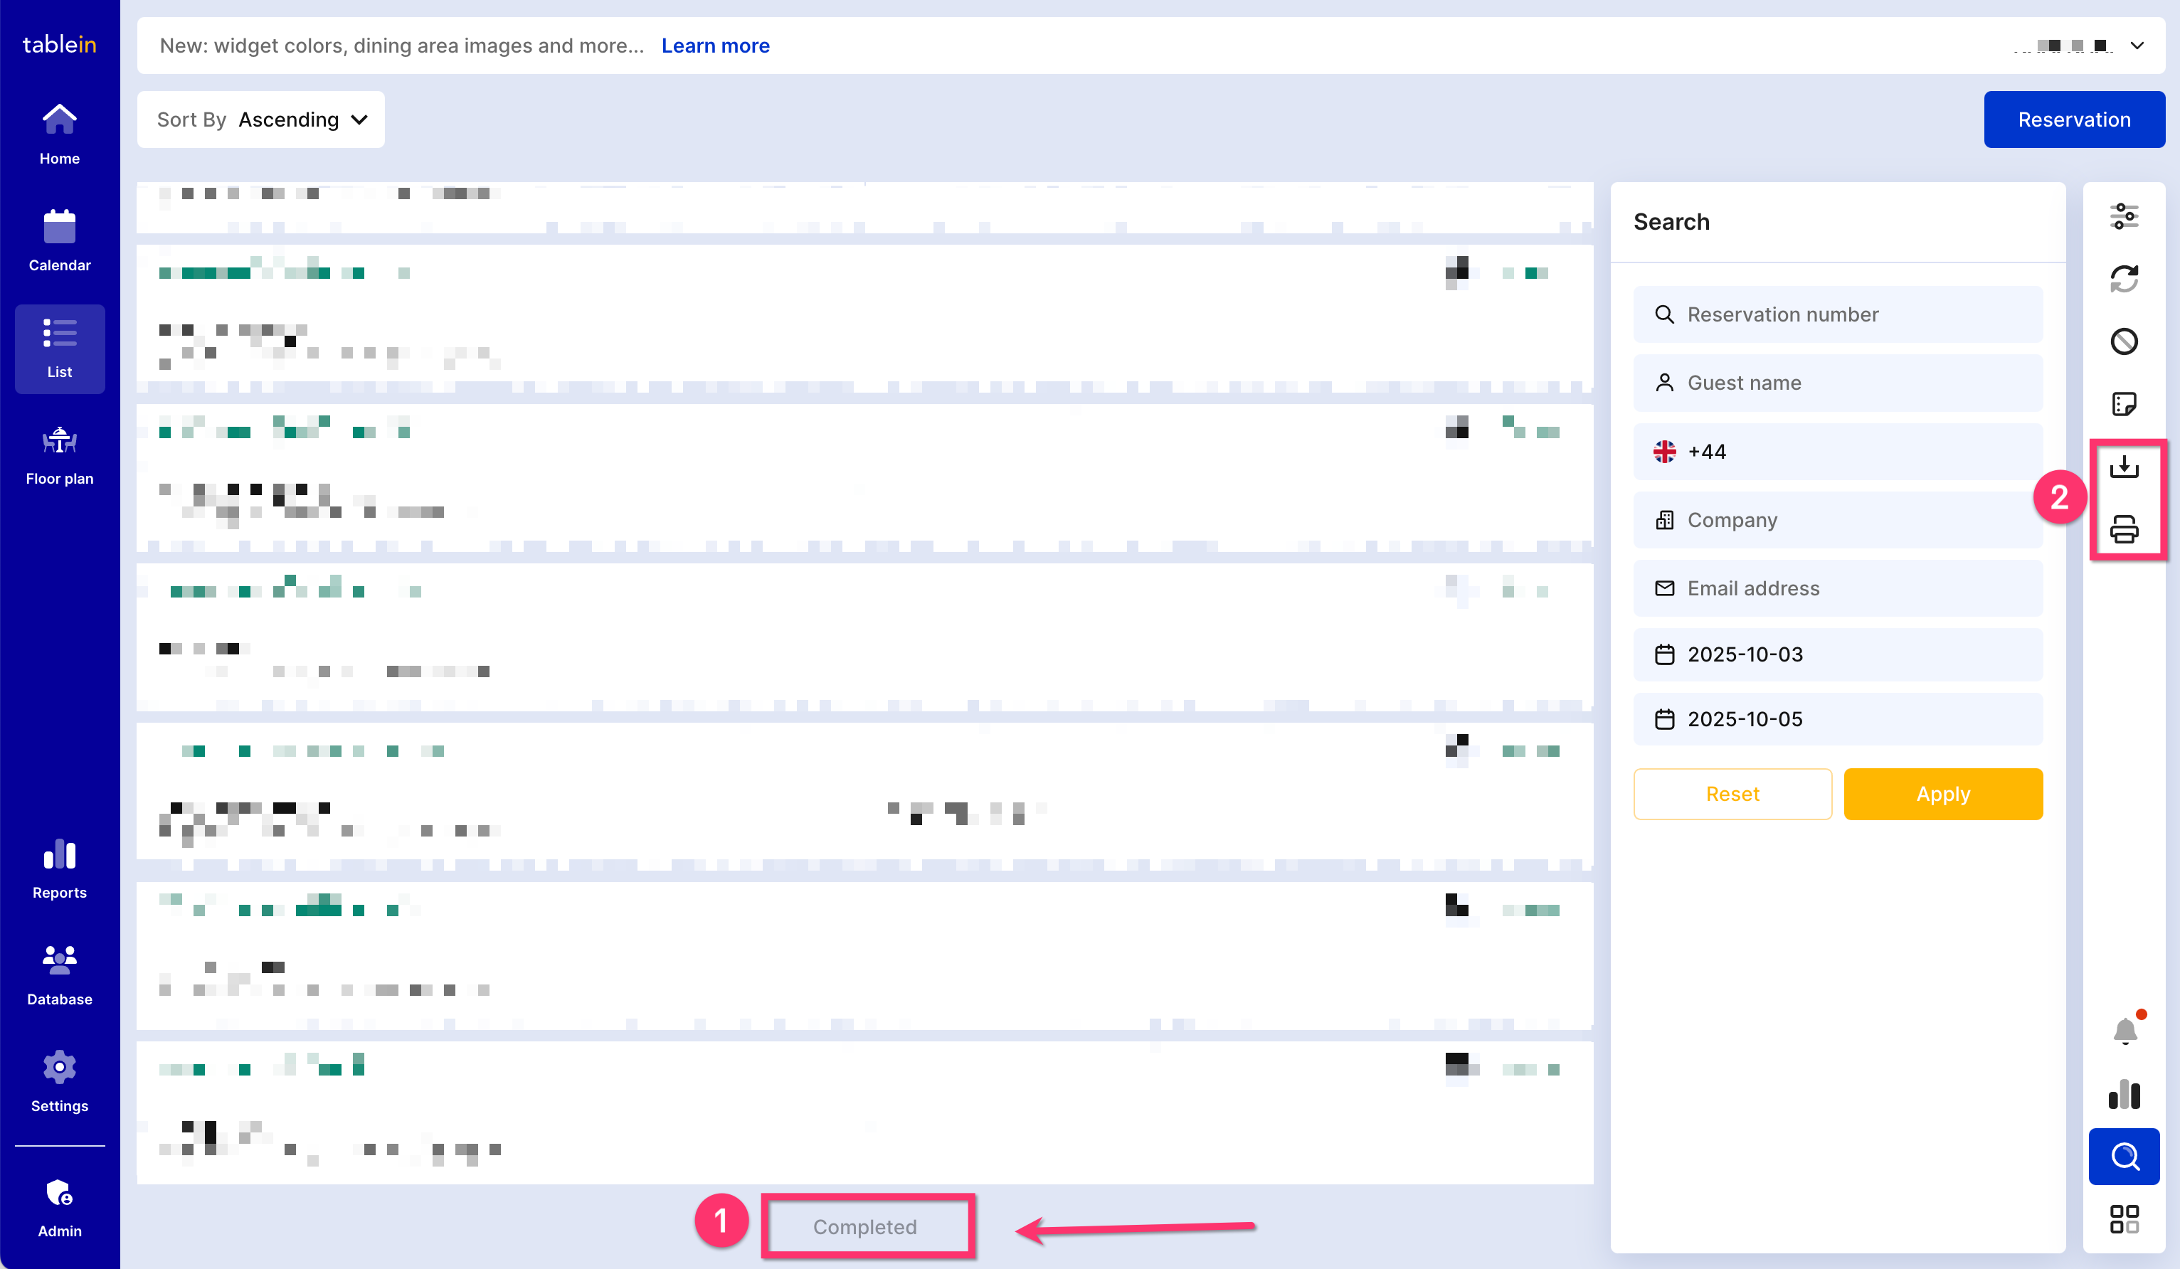Image resolution: width=2180 pixels, height=1269 pixels.
Task: Click the blue search magnifier icon
Action: point(2124,1157)
